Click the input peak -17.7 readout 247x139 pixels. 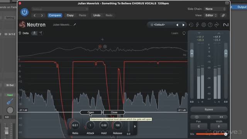pyautogui.click(x=200, y=37)
